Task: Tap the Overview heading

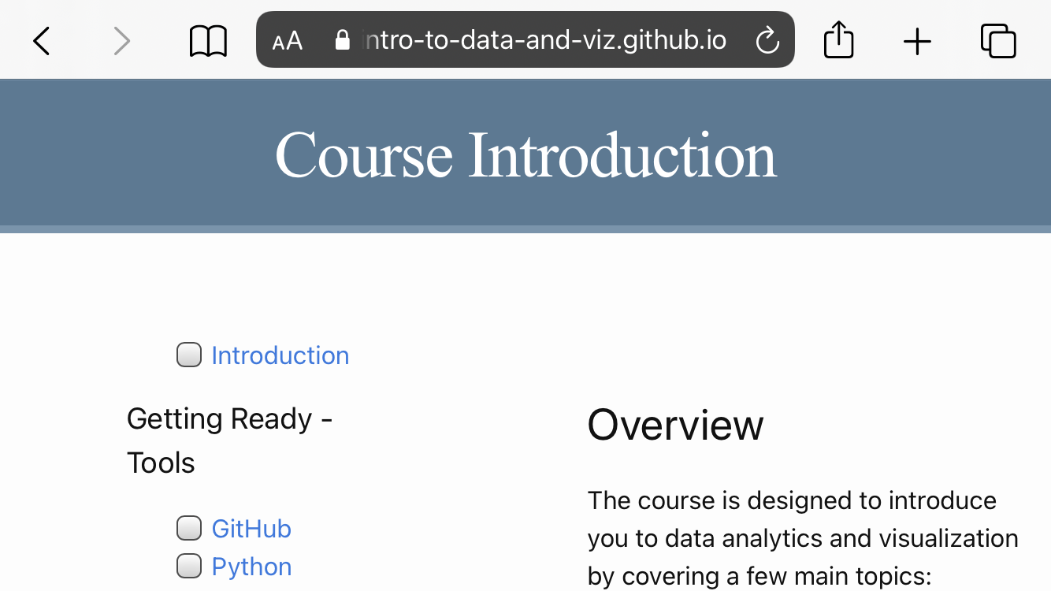Action: [x=675, y=425]
